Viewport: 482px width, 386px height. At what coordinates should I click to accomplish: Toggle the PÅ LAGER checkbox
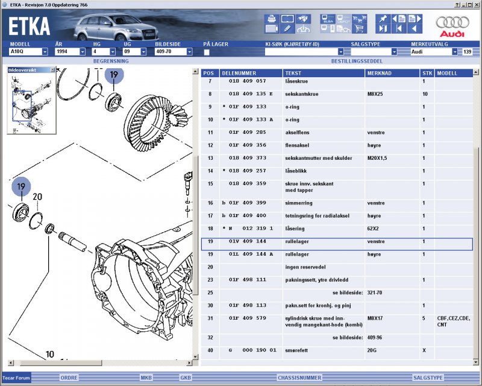pyautogui.click(x=207, y=52)
